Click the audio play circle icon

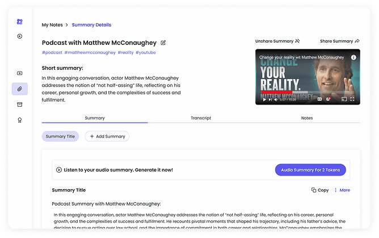coord(59,170)
